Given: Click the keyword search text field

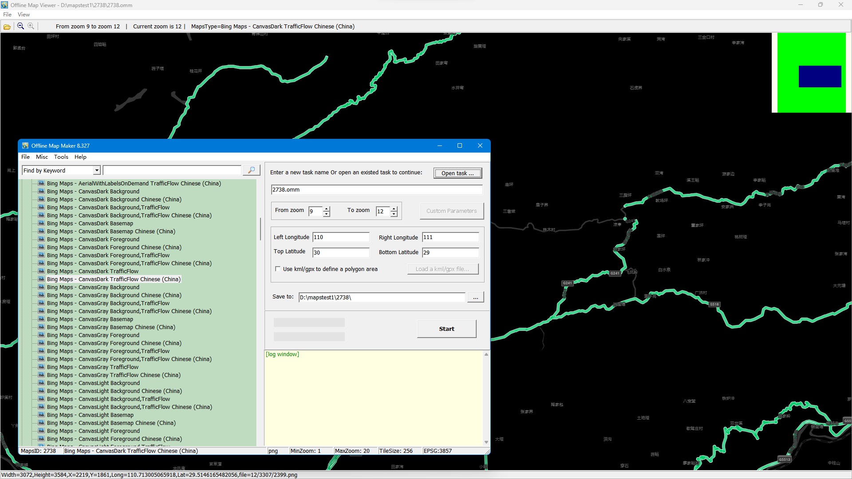Looking at the screenshot, I should click(x=172, y=170).
